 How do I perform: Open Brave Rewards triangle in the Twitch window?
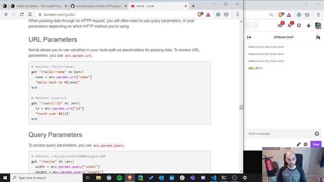[289, 15]
